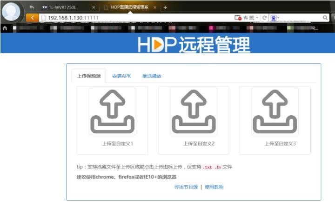This screenshot has width=335, height=202.
Task: Click the undo arrow icon in title bar
Action: pos(32,7)
